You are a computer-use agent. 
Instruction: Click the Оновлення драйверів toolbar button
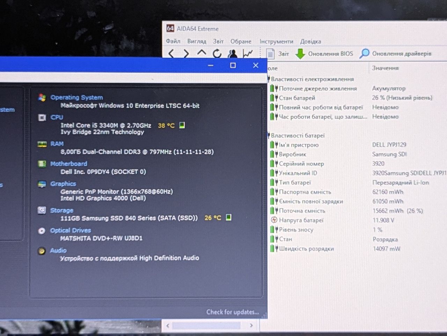pos(396,54)
